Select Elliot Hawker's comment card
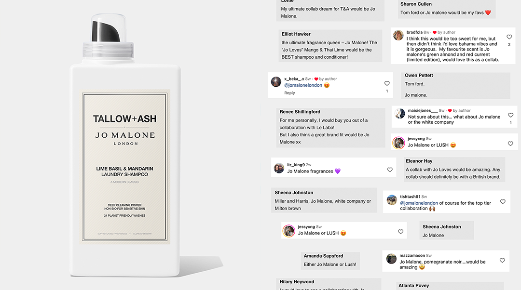521x290 pixels. coord(330,46)
